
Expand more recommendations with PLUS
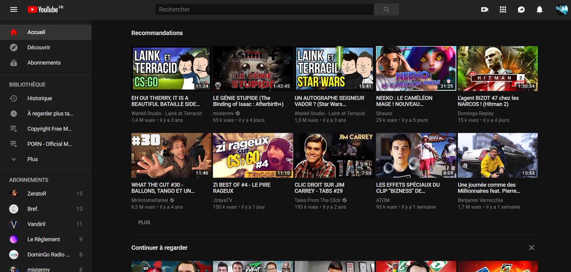tap(144, 223)
